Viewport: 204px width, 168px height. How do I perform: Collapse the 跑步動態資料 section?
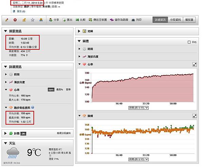(6, 108)
